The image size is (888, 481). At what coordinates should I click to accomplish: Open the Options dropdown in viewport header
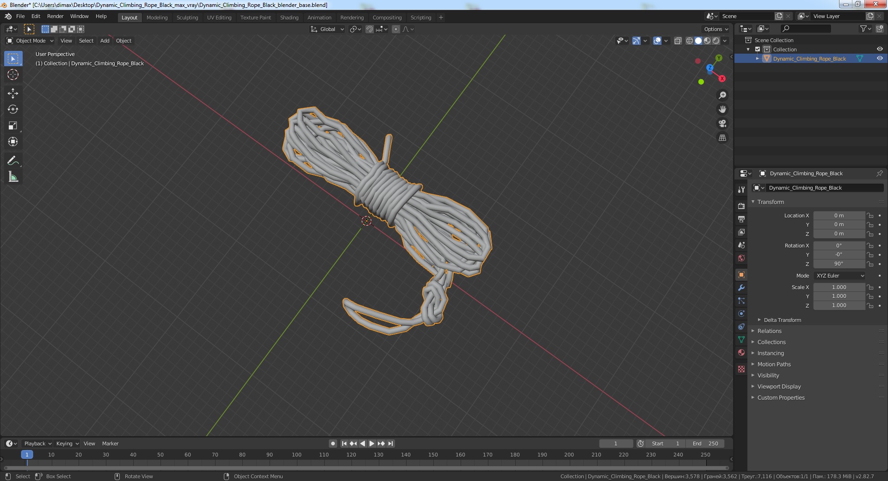tap(716, 29)
